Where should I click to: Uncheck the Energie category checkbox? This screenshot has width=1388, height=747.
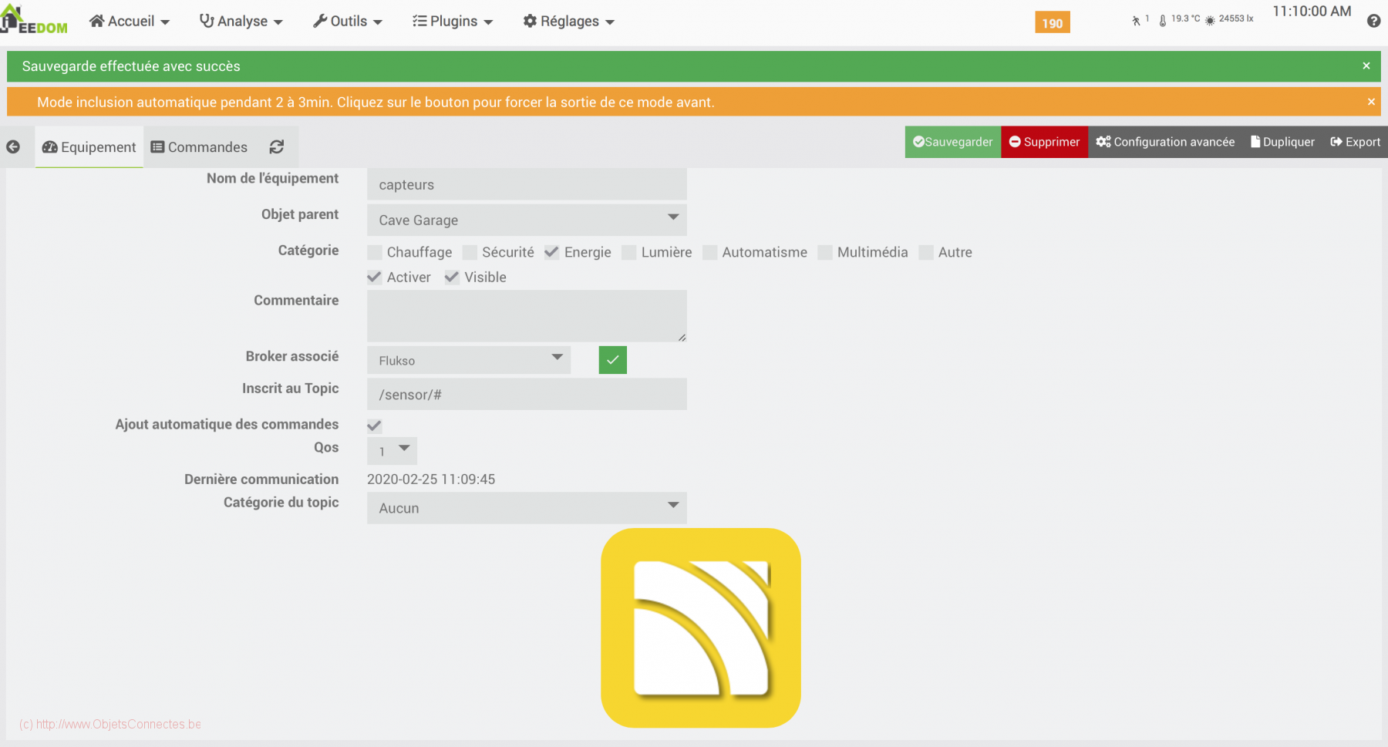[552, 252]
